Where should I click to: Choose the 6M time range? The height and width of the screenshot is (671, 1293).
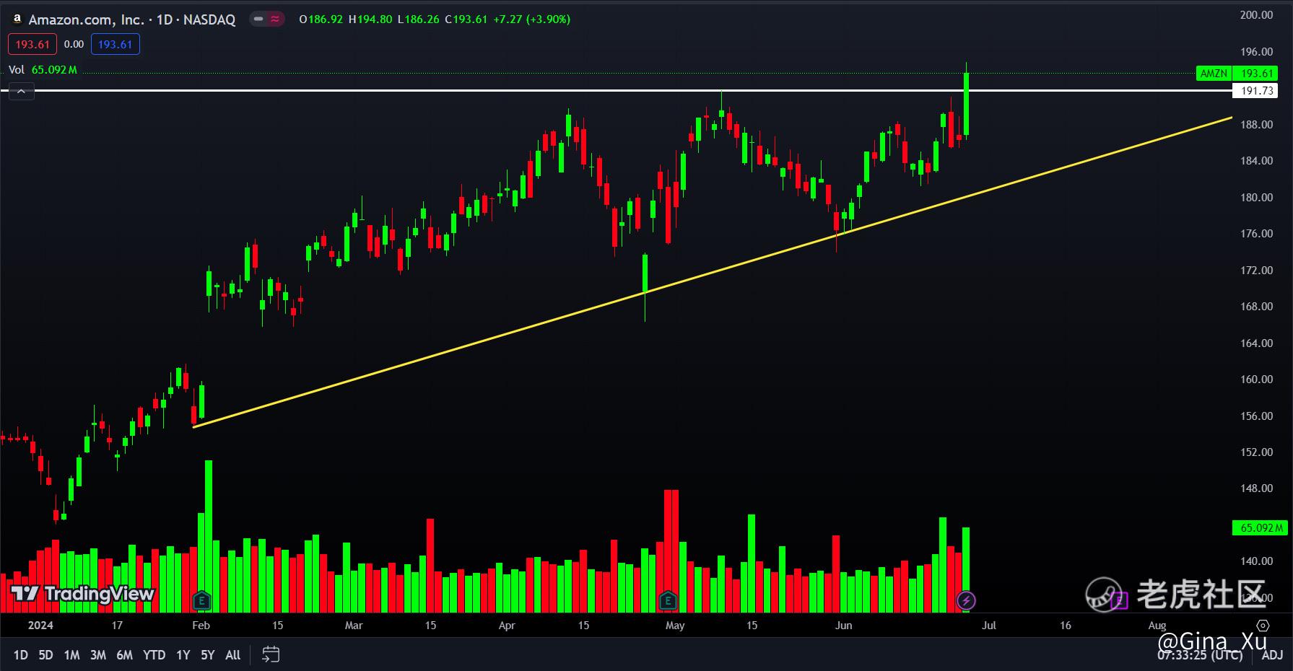click(125, 655)
